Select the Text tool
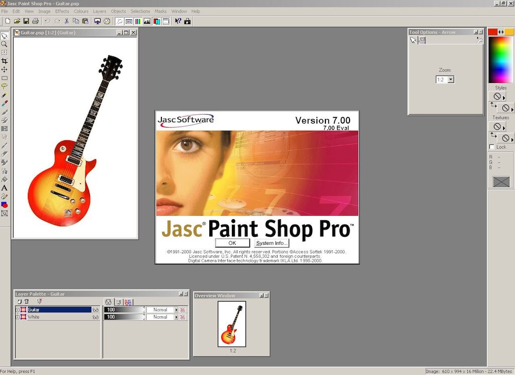This screenshot has width=515, height=375. [5, 187]
